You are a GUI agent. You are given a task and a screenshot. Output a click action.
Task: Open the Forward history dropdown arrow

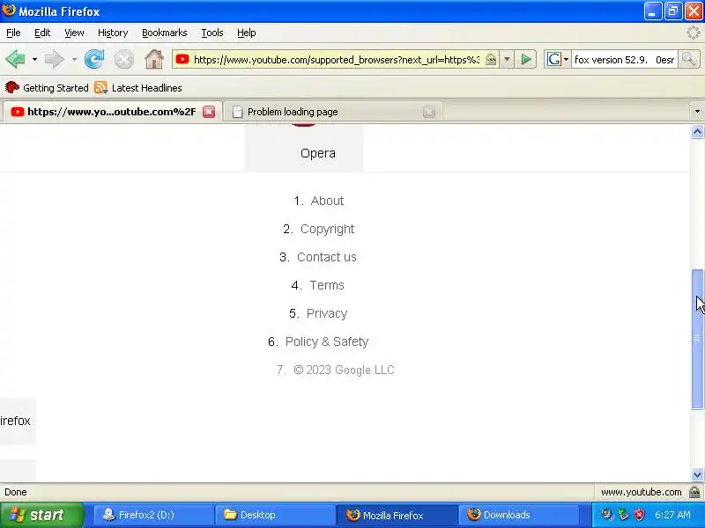click(x=74, y=59)
